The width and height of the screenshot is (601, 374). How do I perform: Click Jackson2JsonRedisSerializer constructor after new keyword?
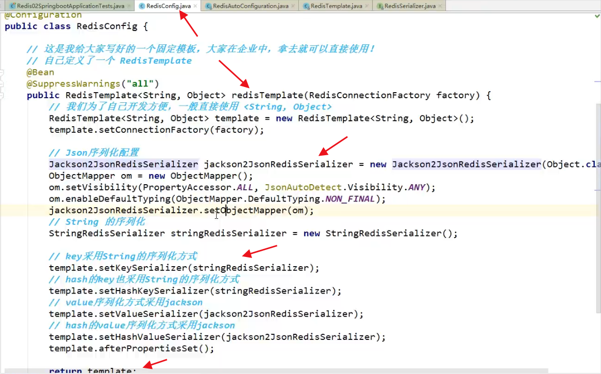[x=466, y=164]
